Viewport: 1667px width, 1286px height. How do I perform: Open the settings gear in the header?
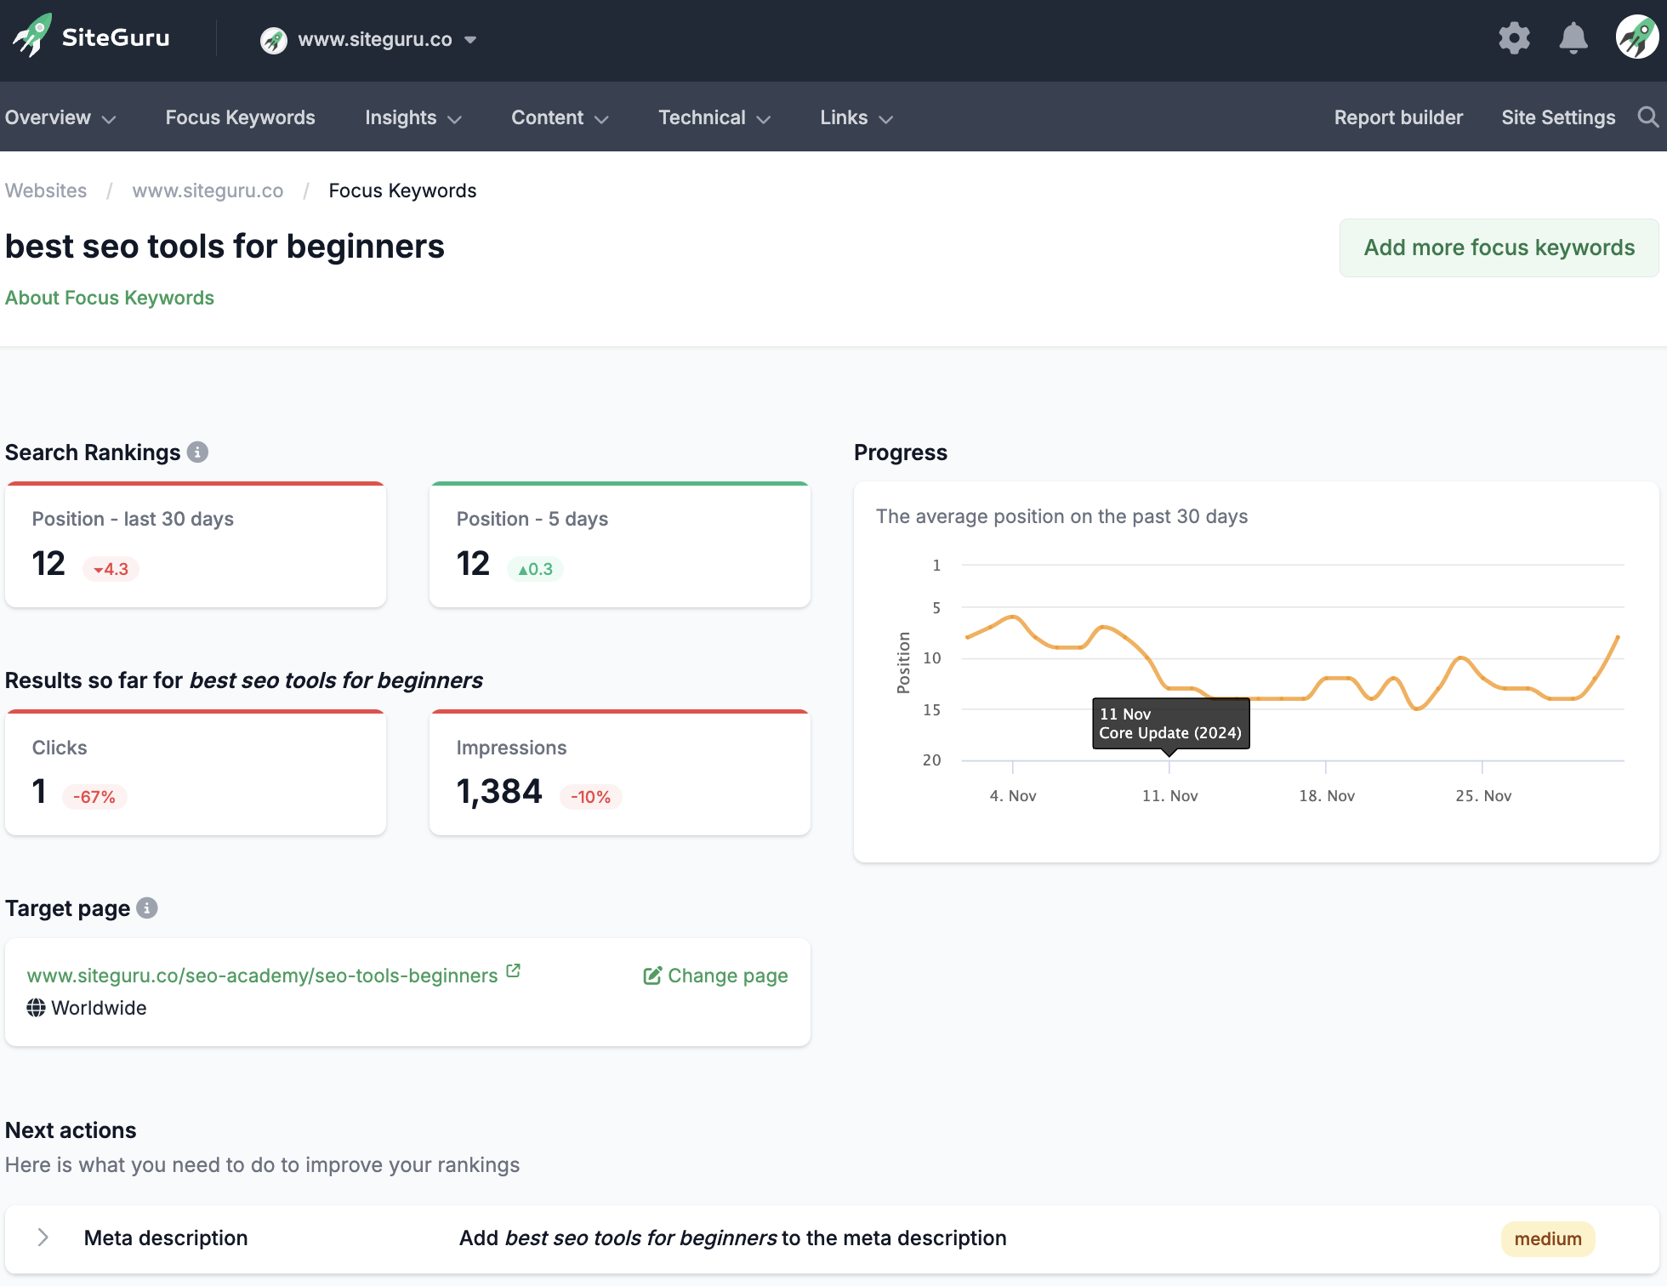click(x=1514, y=37)
